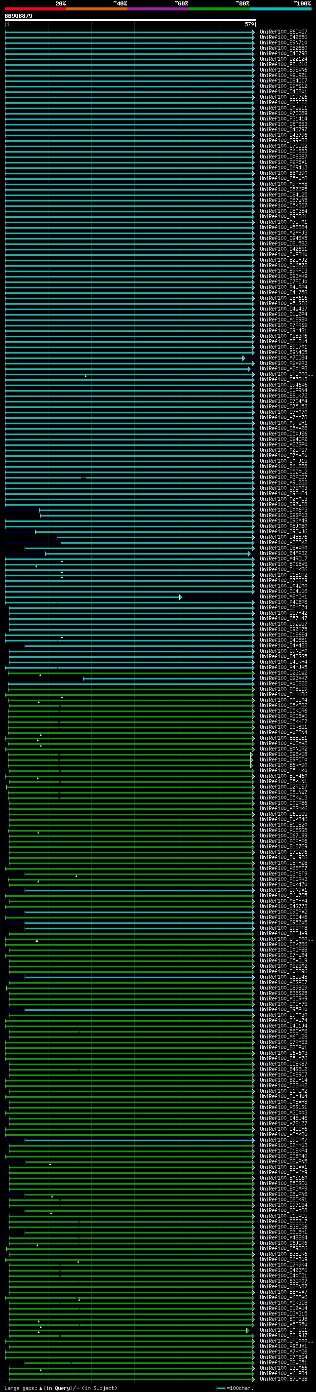Select hit label UniRef100_Q8L5B2
The image size is (316, 1392).
point(283,244)
